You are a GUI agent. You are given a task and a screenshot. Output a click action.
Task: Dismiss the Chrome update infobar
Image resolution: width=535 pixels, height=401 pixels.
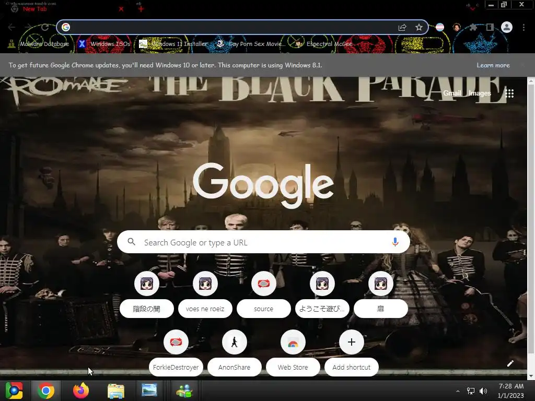[522, 65]
